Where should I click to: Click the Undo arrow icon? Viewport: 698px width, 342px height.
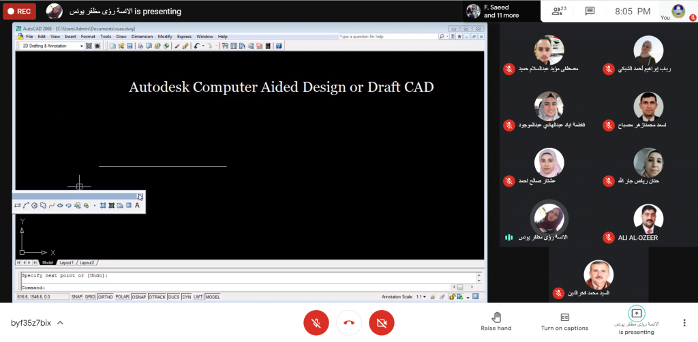(x=196, y=46)
